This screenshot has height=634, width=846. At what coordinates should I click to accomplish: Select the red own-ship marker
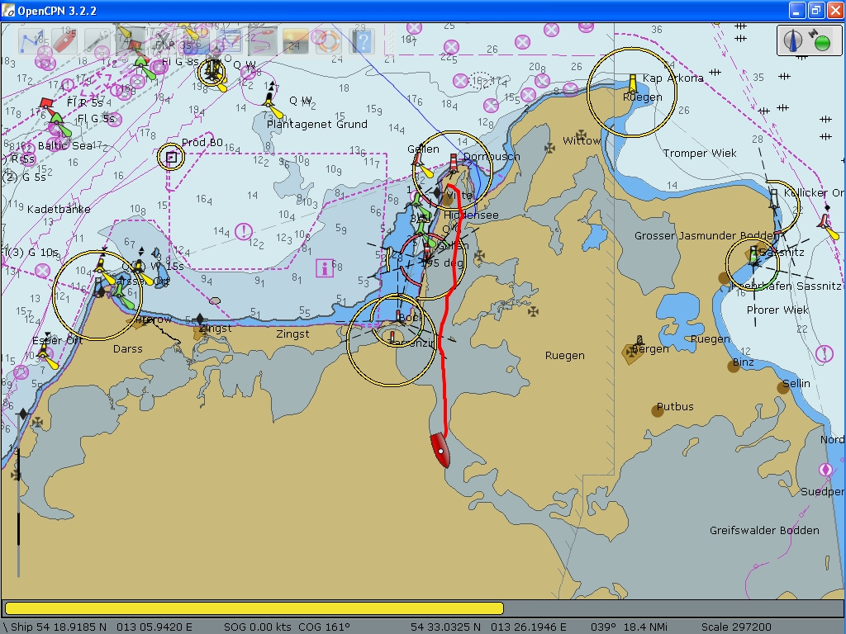pyautogui.click(x=440, y=450)
